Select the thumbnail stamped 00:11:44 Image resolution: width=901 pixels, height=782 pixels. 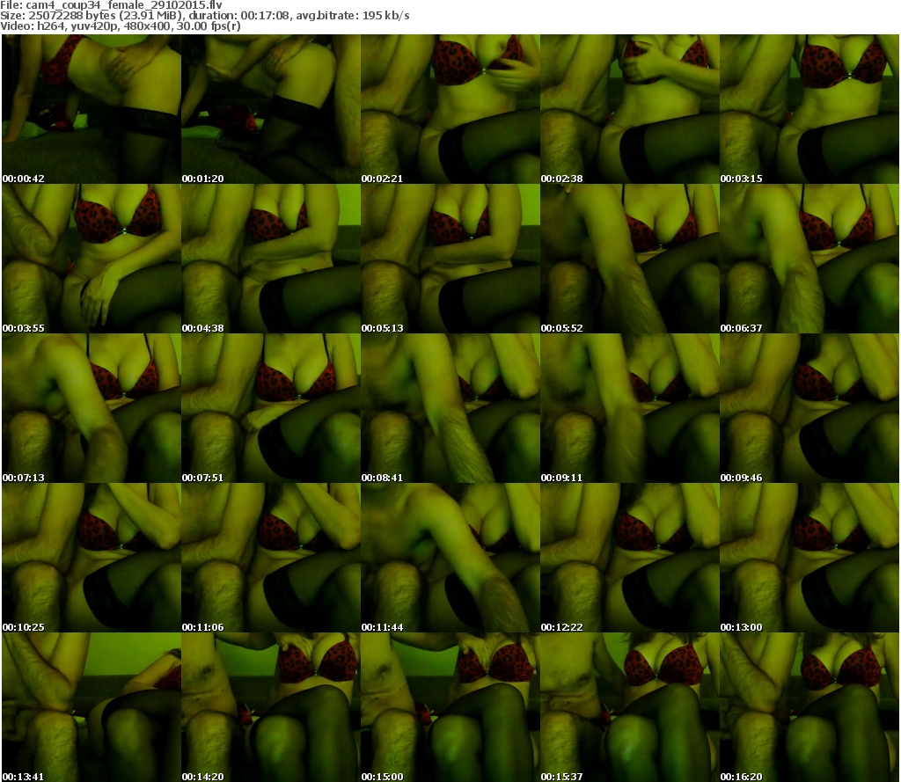click(x=450, y=558)
